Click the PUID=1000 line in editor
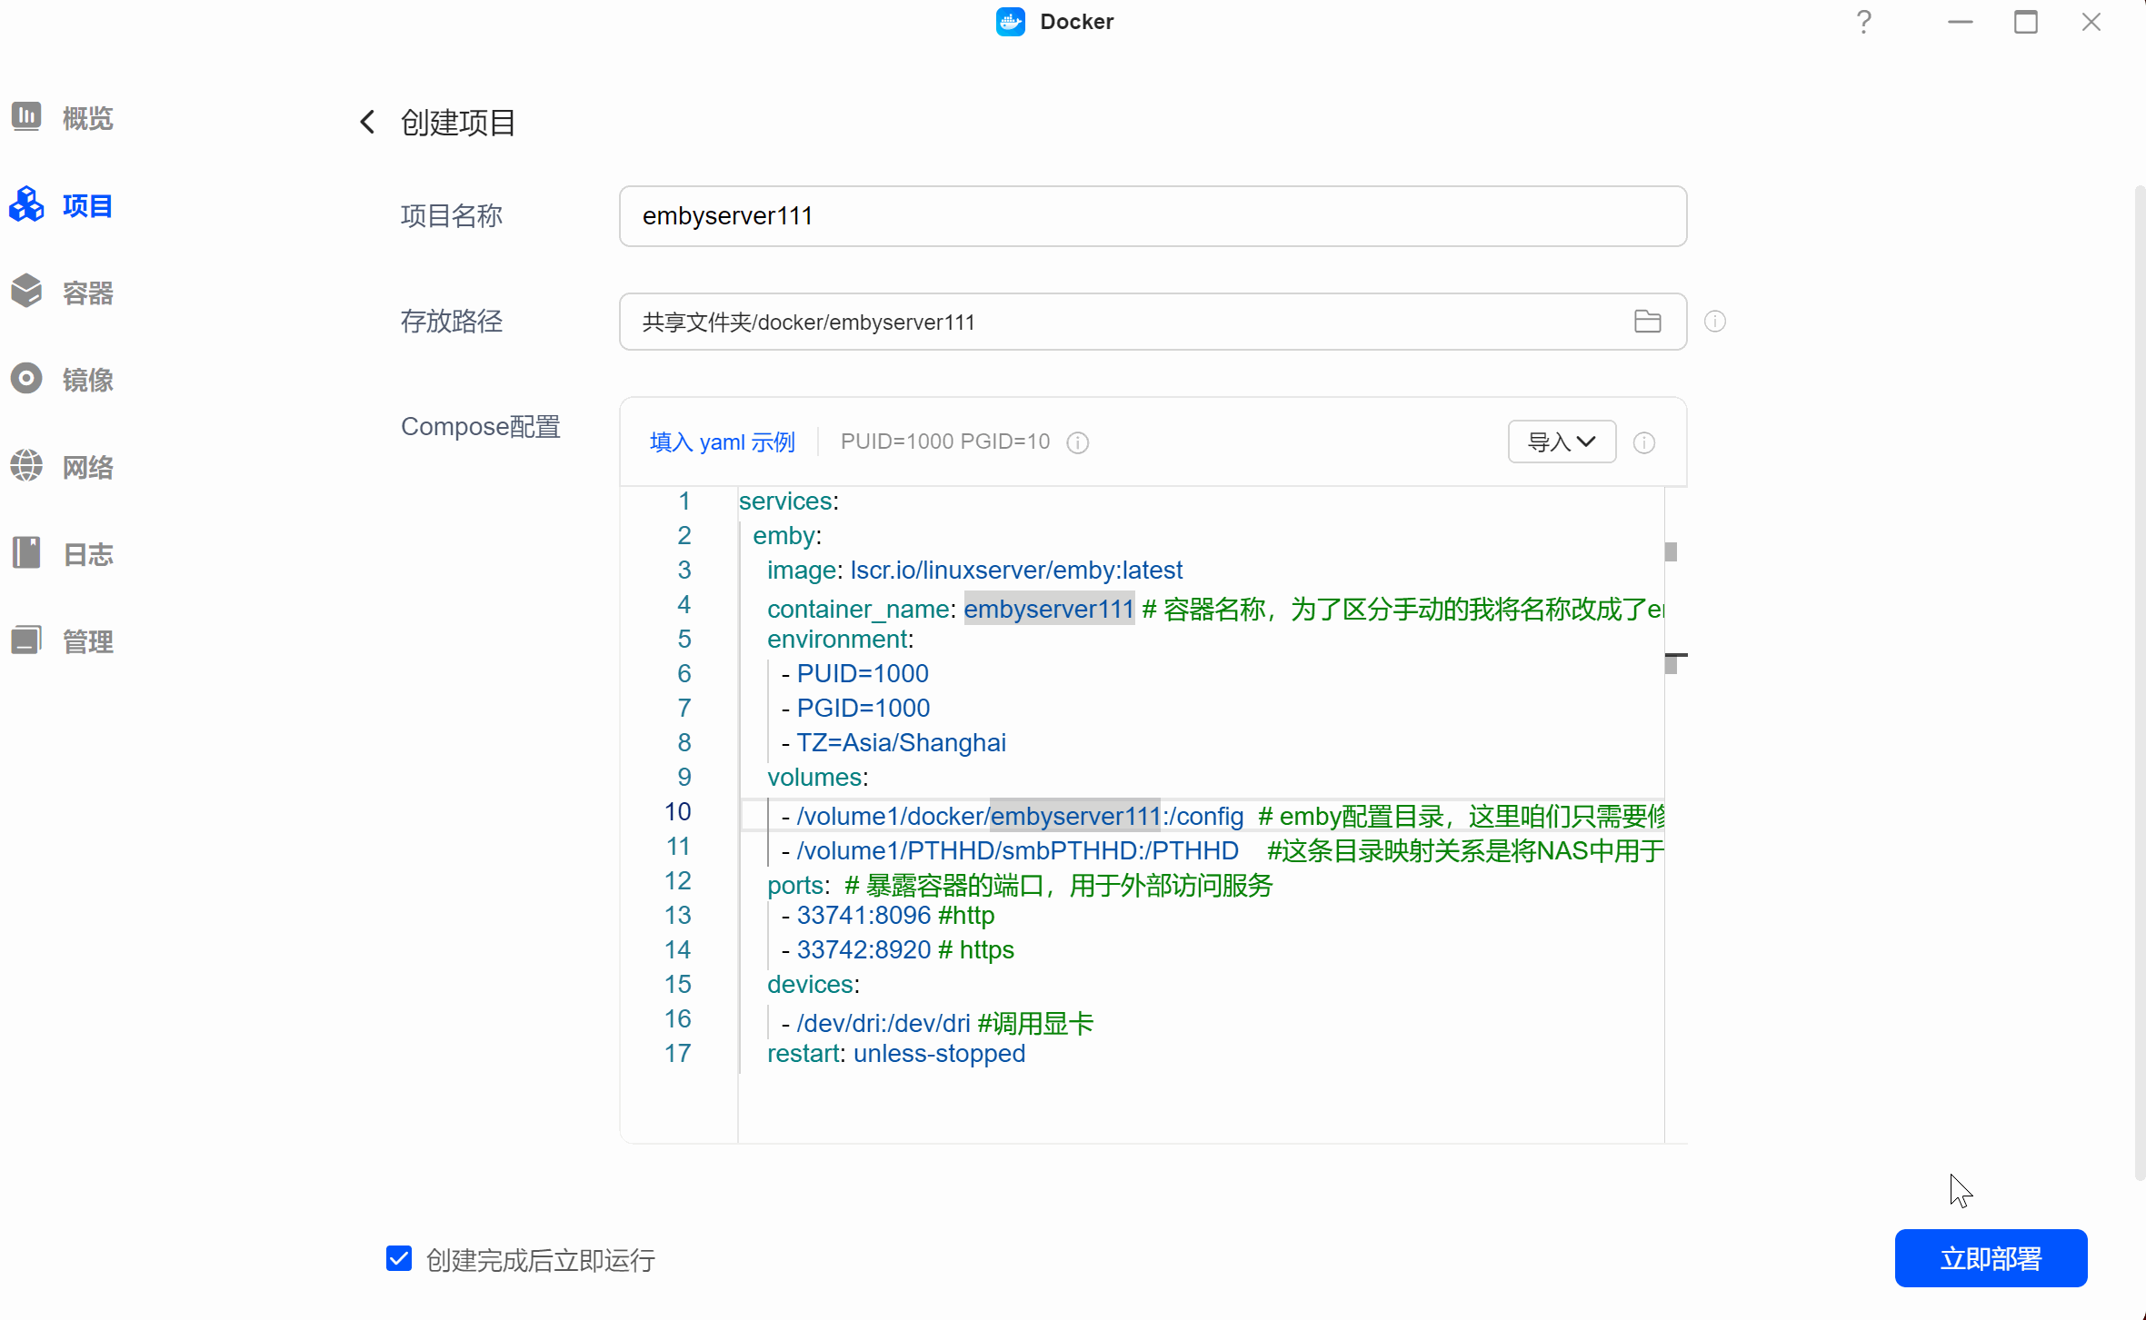This screenshot has width=2146, height=1320. point(862,673)
